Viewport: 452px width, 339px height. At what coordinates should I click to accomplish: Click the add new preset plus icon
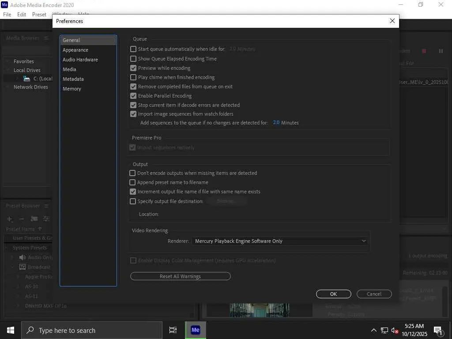click(9, 219)
